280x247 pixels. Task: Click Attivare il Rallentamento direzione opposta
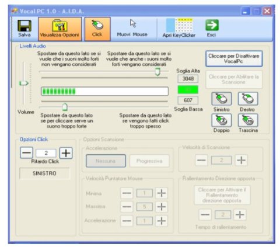coord(222,195)
